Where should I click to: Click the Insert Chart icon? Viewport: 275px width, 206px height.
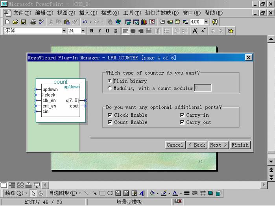144,22
